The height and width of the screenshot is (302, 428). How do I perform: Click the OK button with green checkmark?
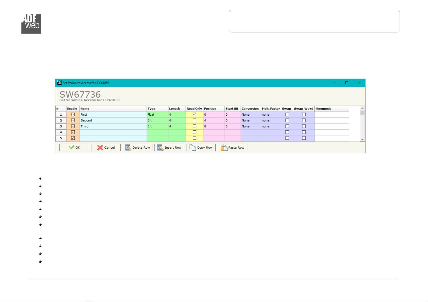(74, 148)
